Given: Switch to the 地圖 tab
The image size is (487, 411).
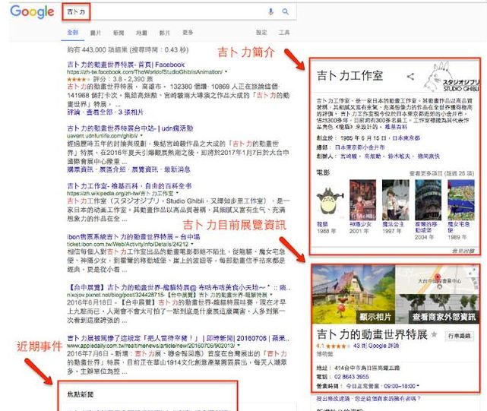Looking at the screenshot, I should tap(141, 33).
